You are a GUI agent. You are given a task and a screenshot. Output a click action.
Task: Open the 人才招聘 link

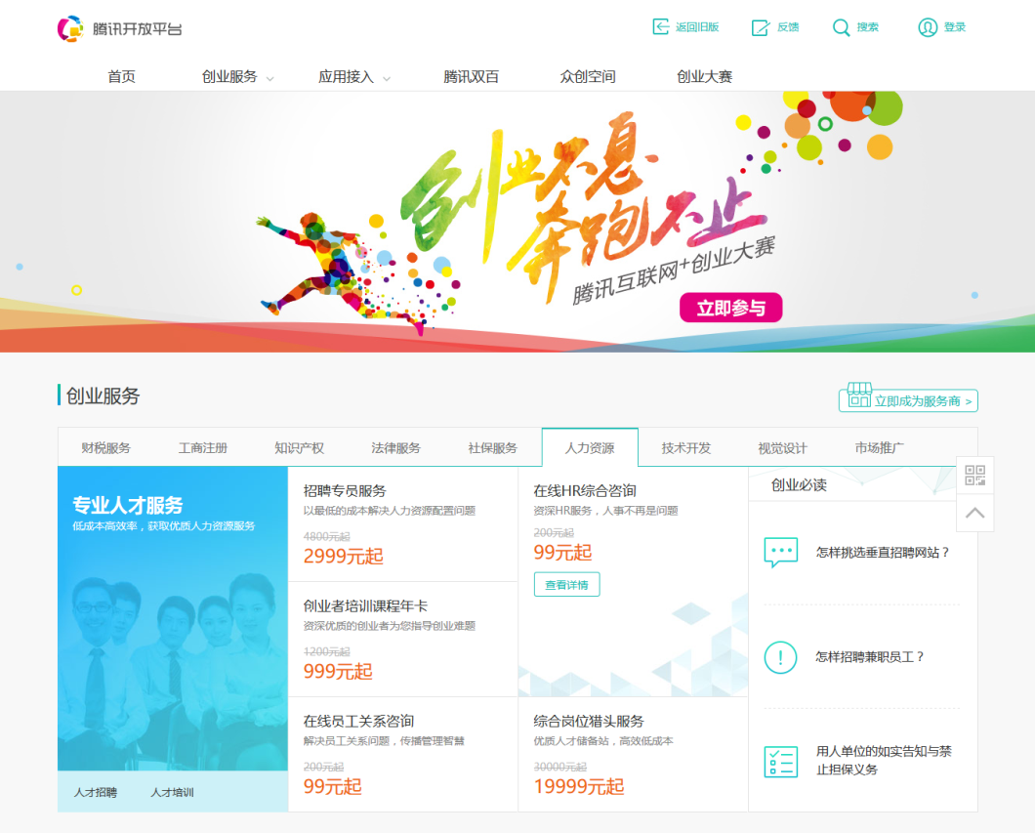96,792
